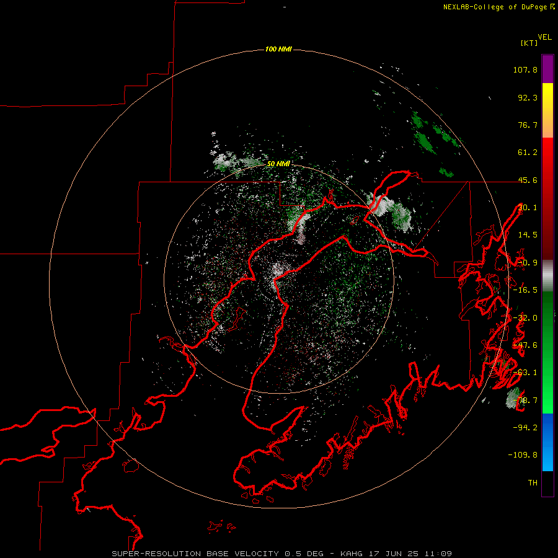Click the KAHG station identifier in the footer
Screen dimensions: 558x558
pyautogui.click(x=352, y=554)
